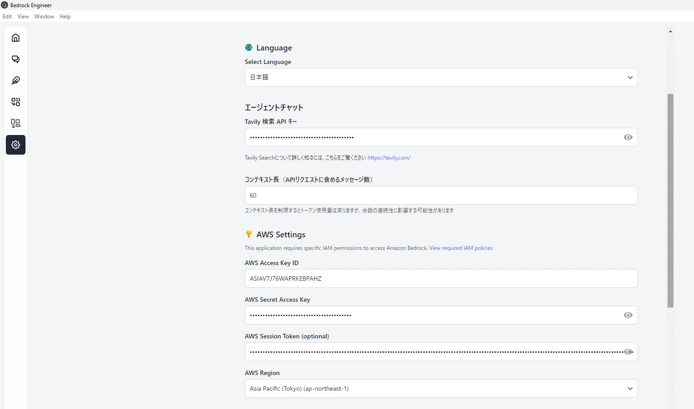The width and height of the screenshot is (694, 409).
Task: Click the AWS Region label
Action: [262, 373]
